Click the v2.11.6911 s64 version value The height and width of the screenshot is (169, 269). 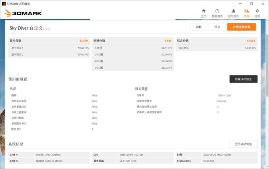pyautogui.click(x=128, y=161)
